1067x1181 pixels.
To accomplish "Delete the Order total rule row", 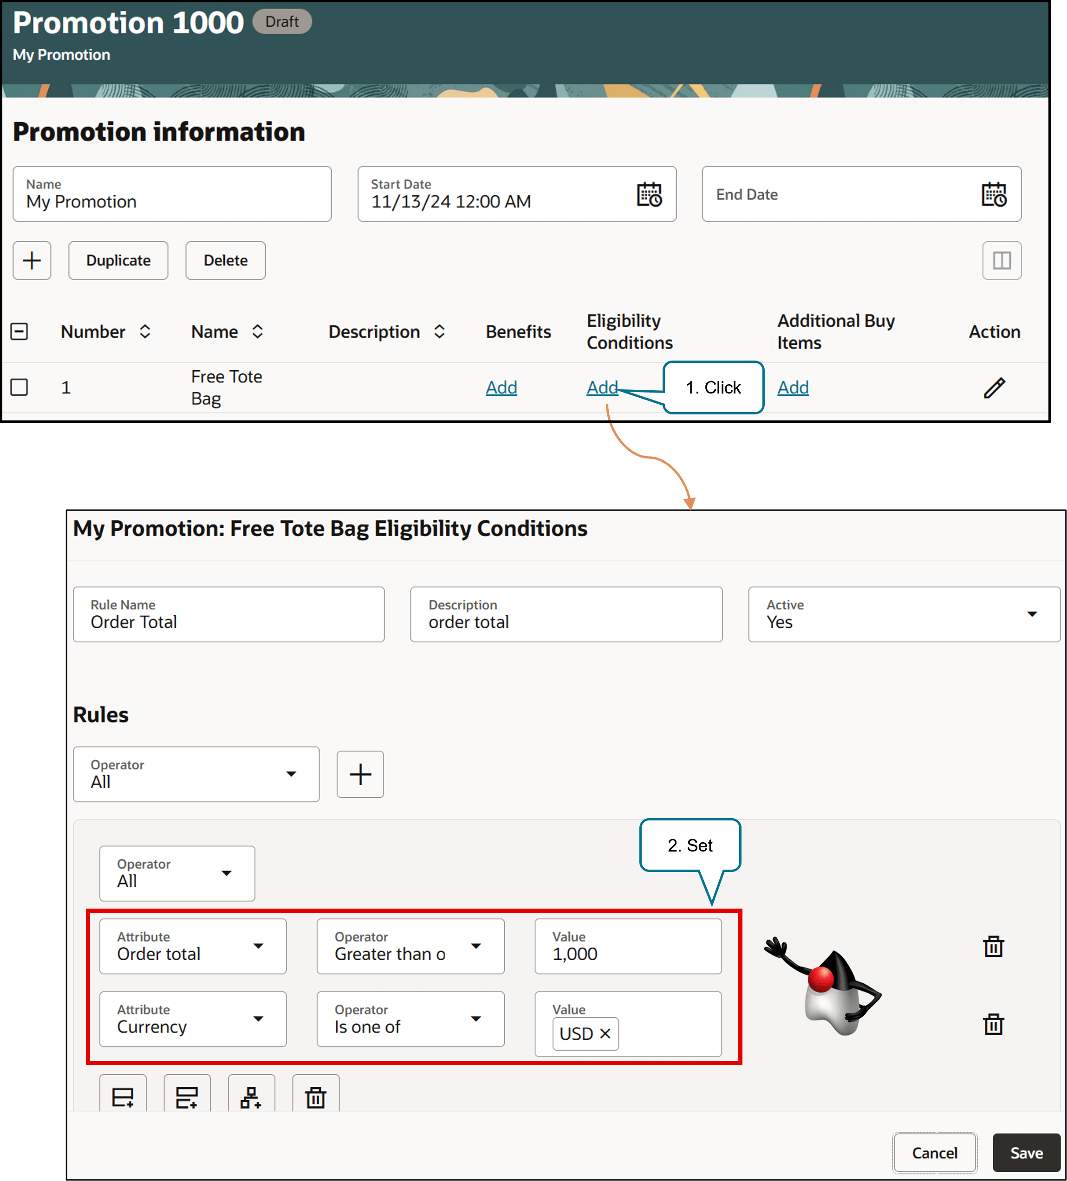I will pos(993,946).
